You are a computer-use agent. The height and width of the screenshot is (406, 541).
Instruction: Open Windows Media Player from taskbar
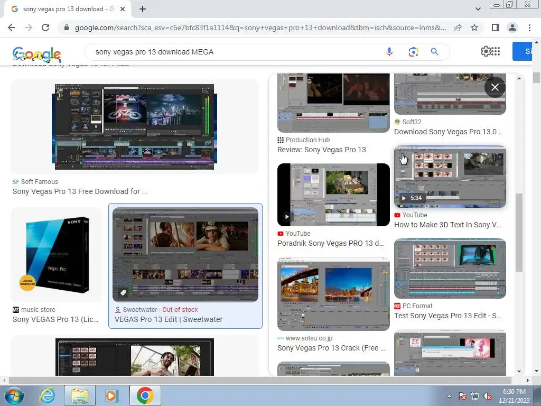pos(111,395)
